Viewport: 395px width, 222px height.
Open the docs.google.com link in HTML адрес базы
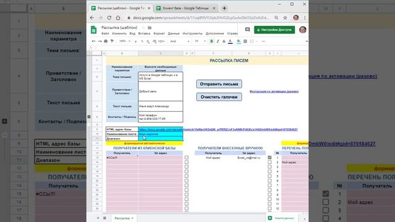tap(218, 129)
